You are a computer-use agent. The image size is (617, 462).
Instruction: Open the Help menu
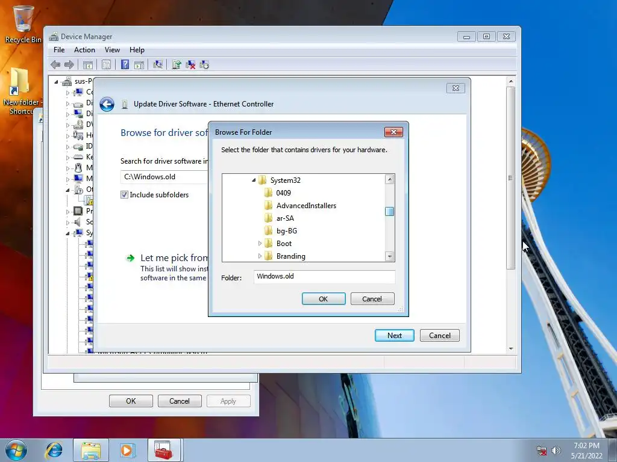137,50
